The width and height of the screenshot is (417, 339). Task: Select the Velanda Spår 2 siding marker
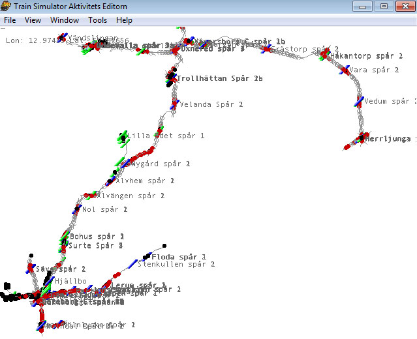pyautogui.click(x=175, y=104)
